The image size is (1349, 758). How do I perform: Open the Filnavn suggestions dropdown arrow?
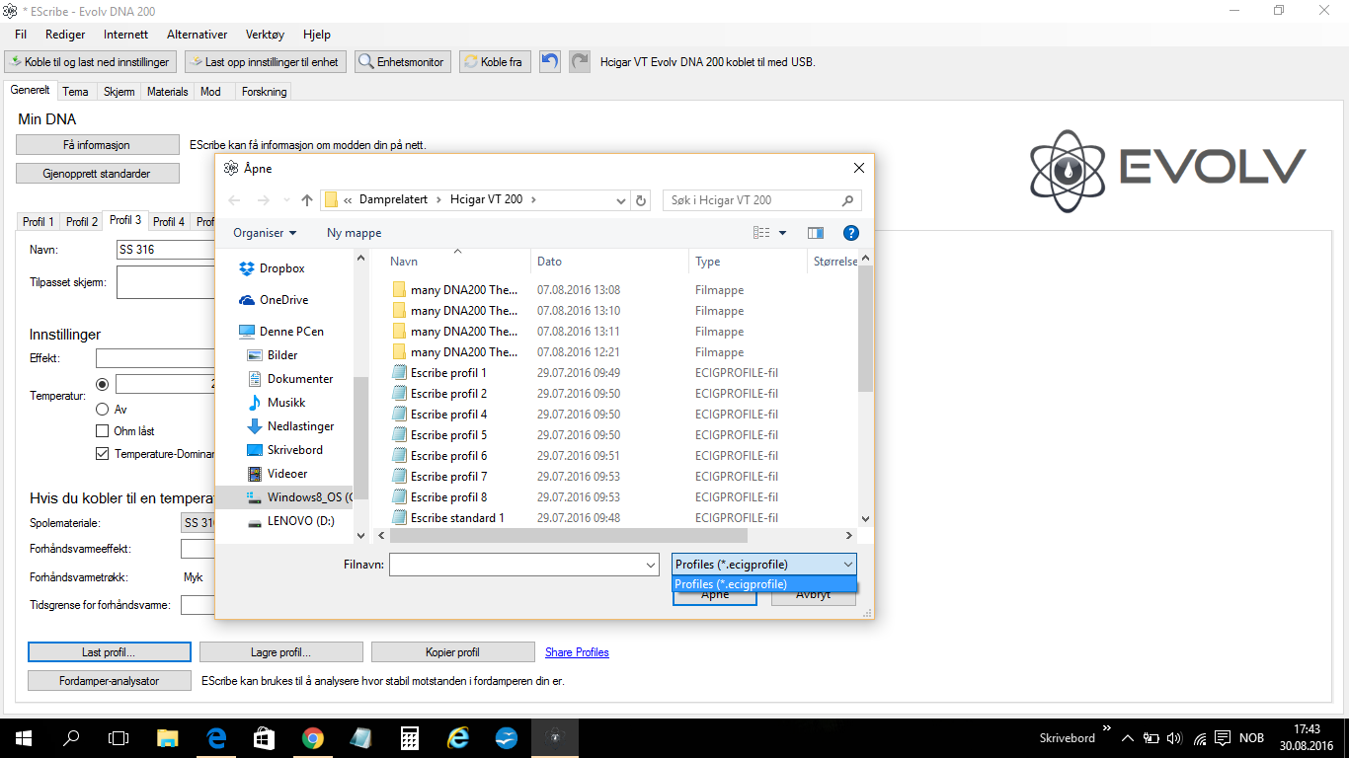[651, 565]
